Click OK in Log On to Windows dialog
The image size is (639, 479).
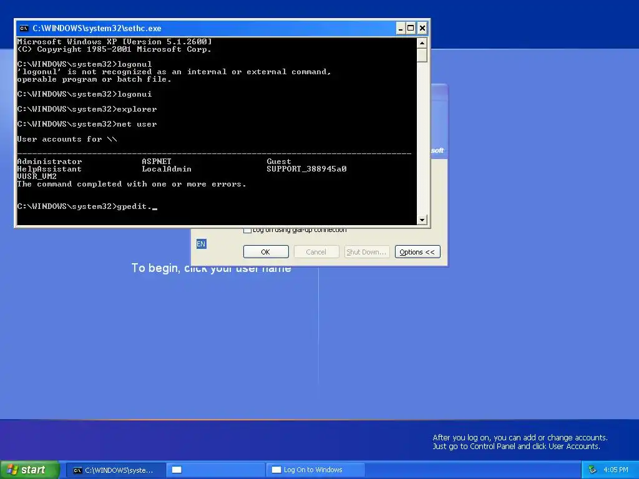pos(266,252)
